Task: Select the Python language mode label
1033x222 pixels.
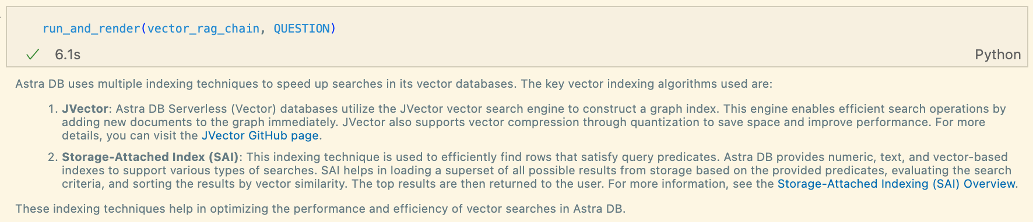Action: tap(997, 55)
